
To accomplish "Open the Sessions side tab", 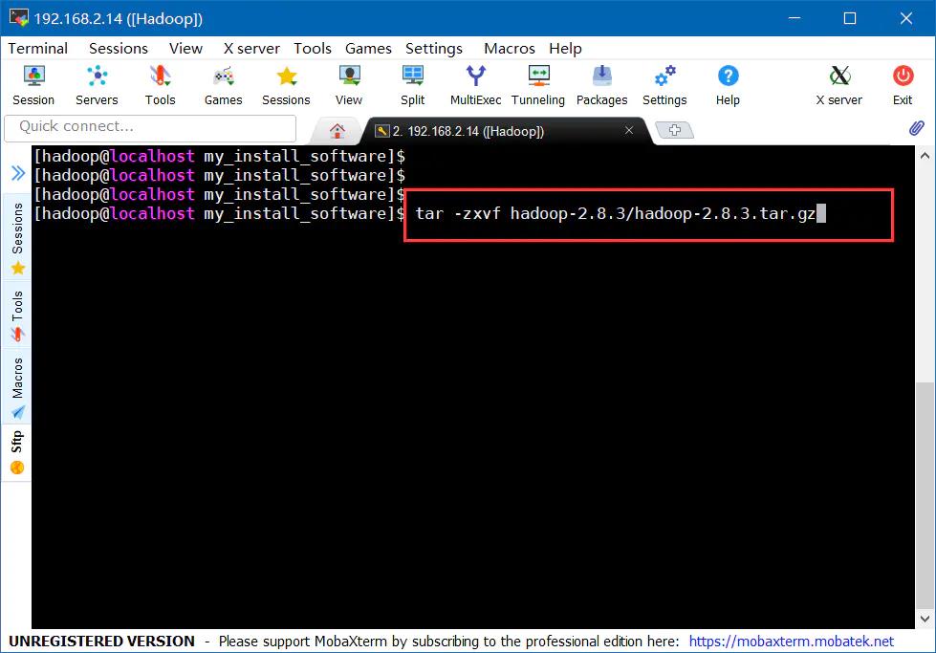I will coord(17,239).
